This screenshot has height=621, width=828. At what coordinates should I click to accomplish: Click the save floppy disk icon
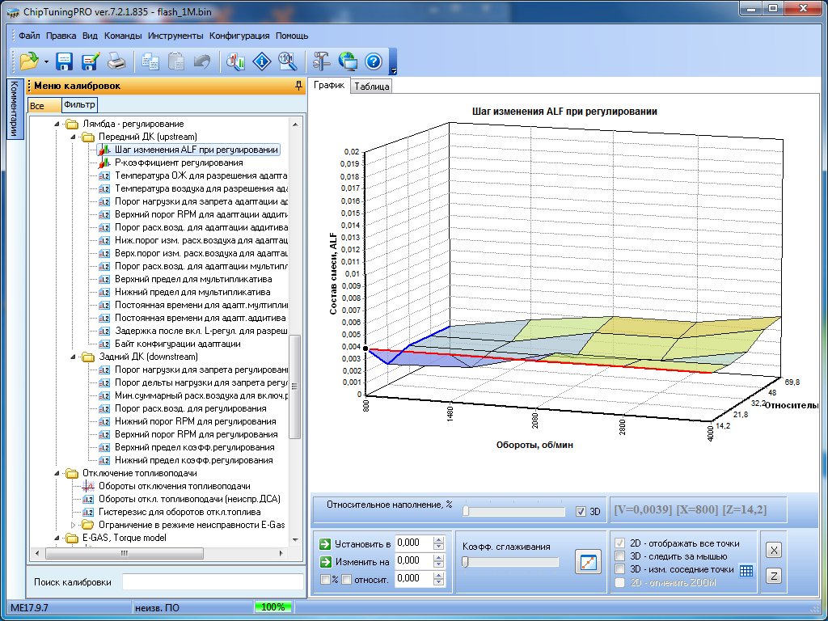point(65,61)
